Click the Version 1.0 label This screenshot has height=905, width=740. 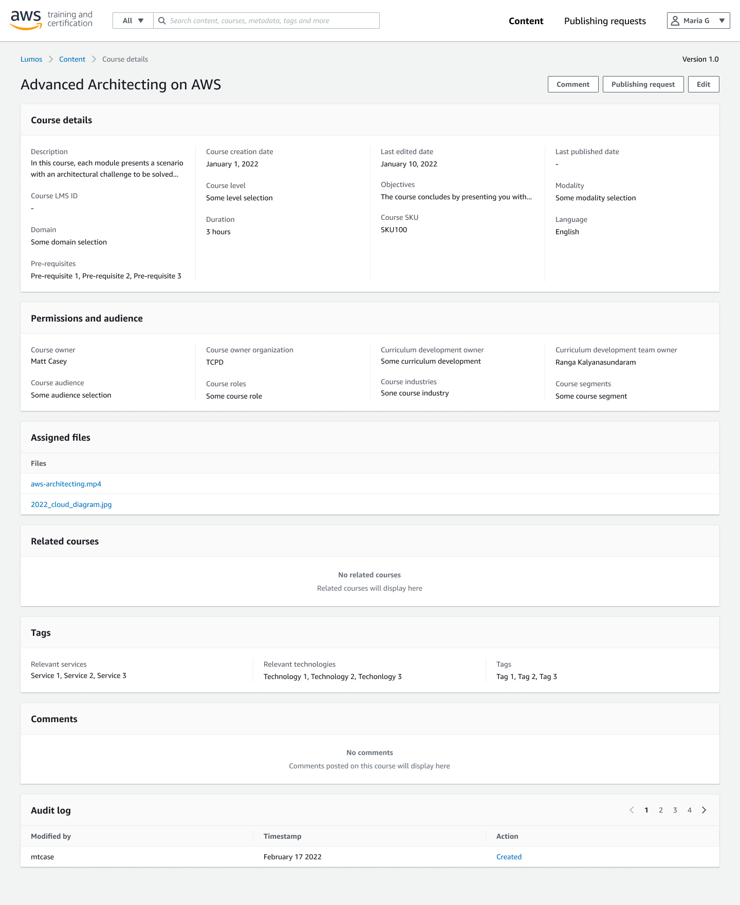700,59
